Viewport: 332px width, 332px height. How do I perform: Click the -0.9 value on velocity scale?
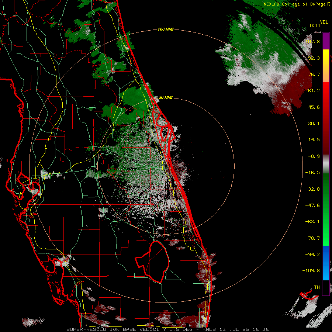point(314,156)
